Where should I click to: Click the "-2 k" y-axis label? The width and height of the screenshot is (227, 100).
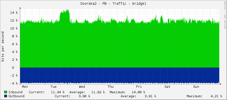[14, 75]
